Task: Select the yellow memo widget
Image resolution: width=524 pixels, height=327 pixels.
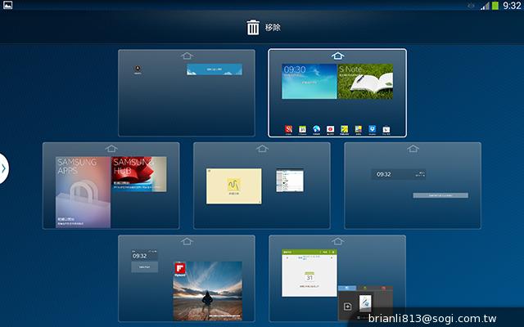Action: (233, 186)
